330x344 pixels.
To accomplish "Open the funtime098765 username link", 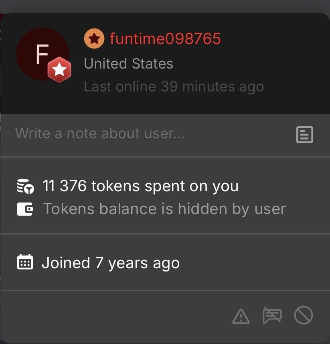I will tap(165, 39).
